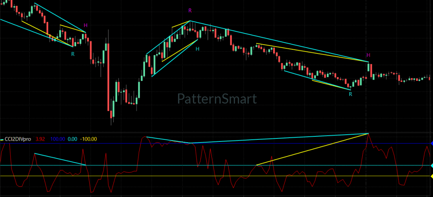Click the purple R label at chart top
The image size is (433, 197).
pyautogui.click(x=190, y=11)
